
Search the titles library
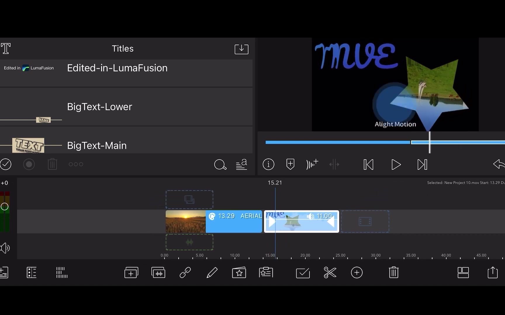click(220, 165)
